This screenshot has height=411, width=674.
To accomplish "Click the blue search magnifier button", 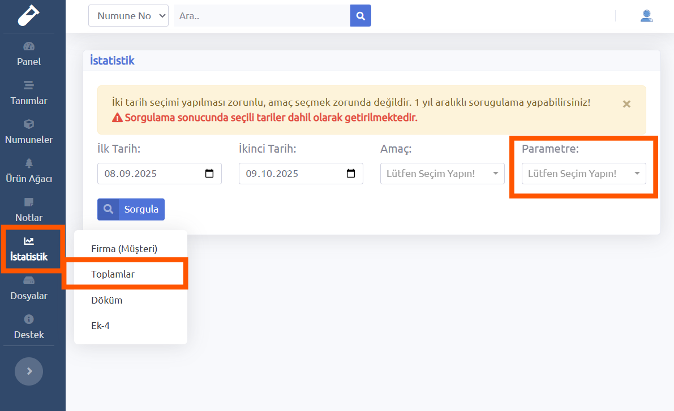I will point(360,16).
